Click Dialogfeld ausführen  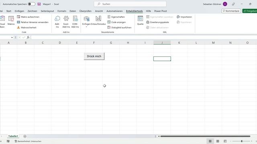pyautogui.click(x=120, y=28)
